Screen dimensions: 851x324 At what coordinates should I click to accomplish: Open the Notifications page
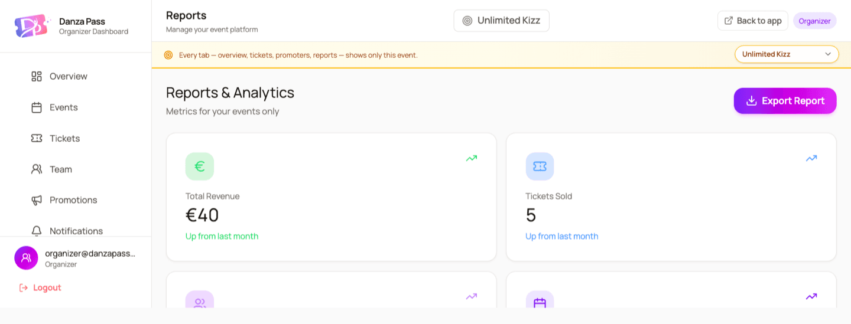point(76,231)
